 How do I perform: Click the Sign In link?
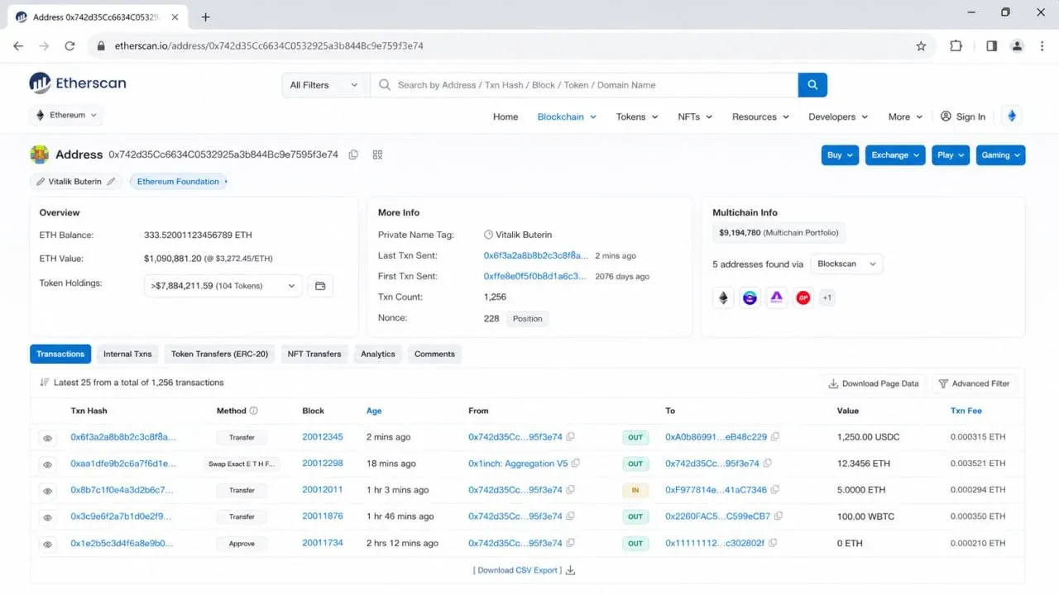[963, 117]
